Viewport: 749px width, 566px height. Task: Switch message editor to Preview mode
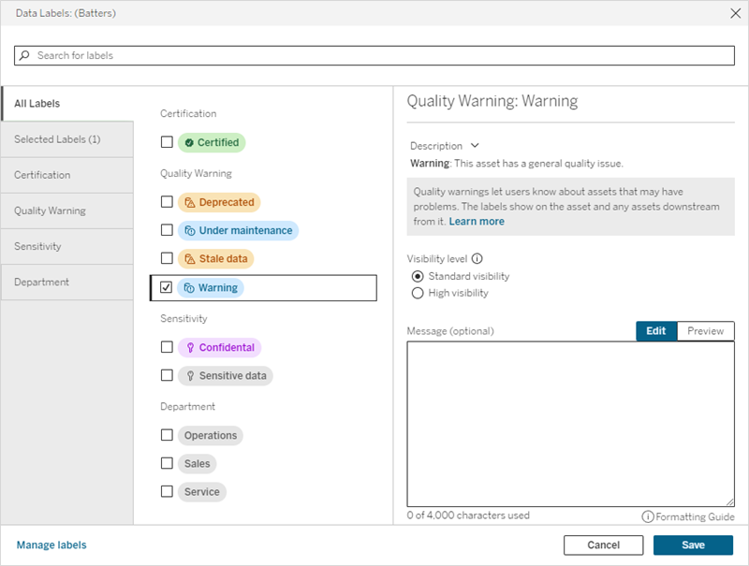706,331
